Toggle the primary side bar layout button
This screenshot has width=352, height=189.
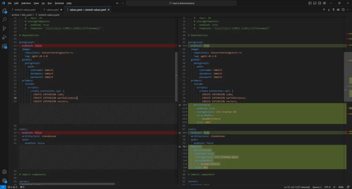pyautogui.click(x=310, y=3)
